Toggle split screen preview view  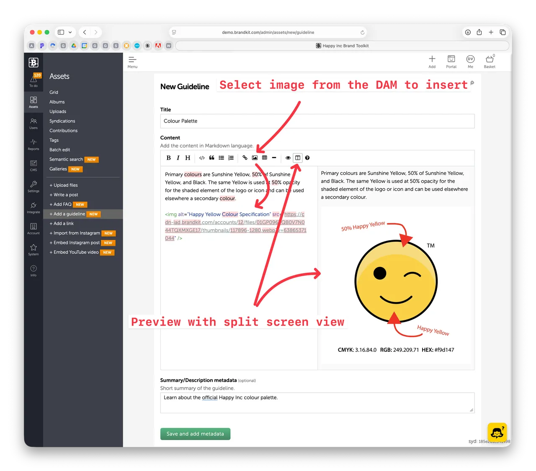(x=297, y=158)
